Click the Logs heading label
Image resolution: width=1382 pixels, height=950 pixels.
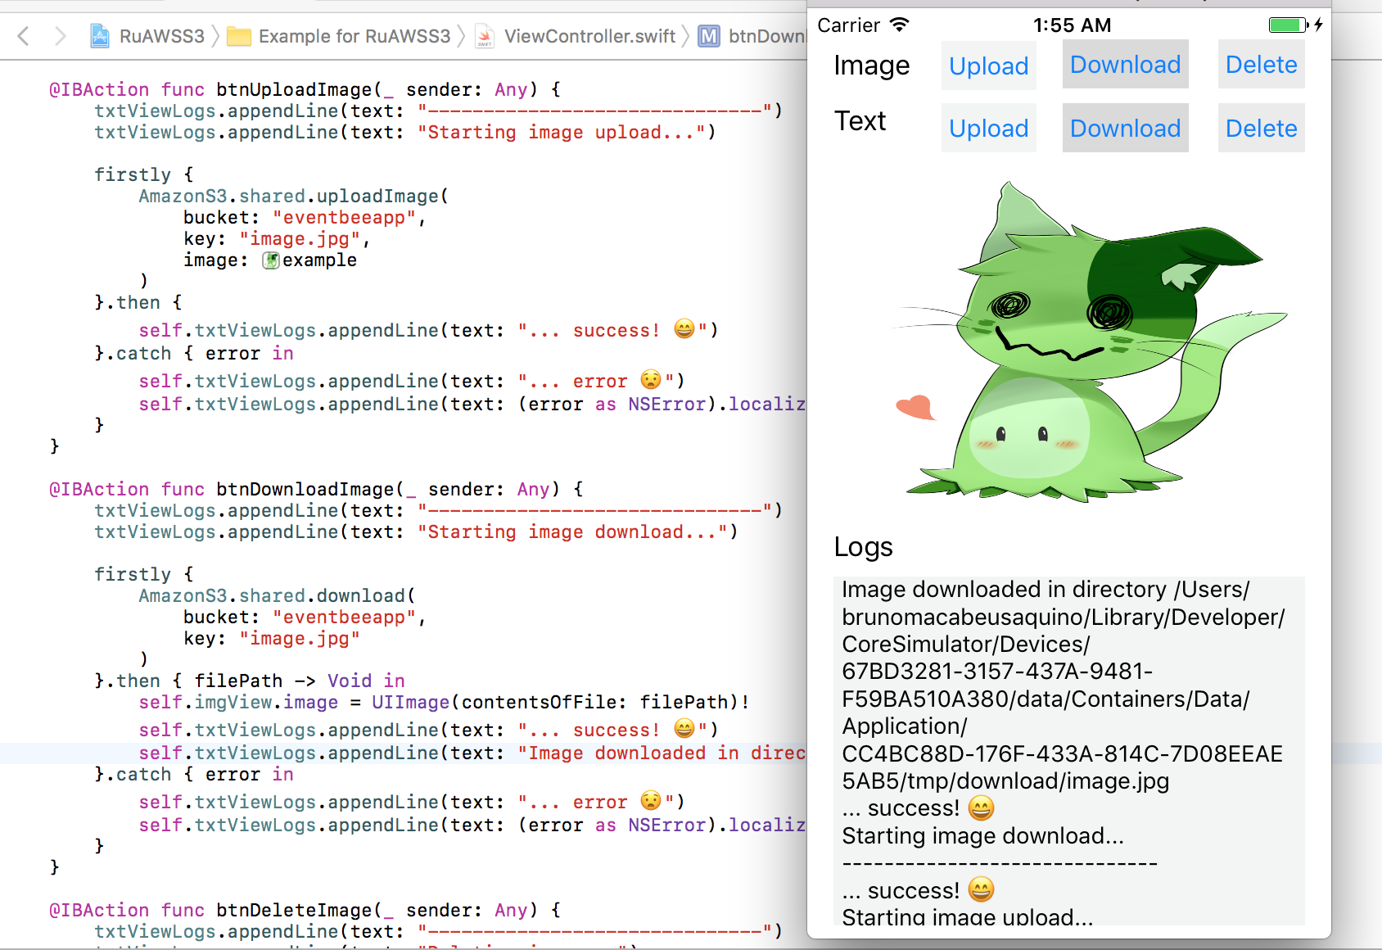(x=863, y=546)
